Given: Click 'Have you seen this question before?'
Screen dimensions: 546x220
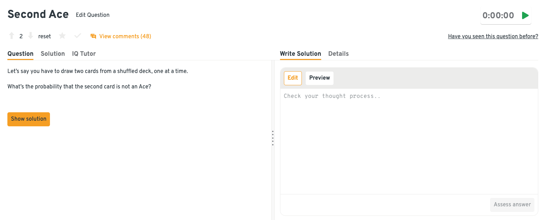Looking at the screenshot, I should tap(493, 36).
